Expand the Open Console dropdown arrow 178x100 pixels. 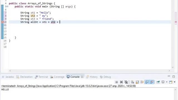(175, 82)
